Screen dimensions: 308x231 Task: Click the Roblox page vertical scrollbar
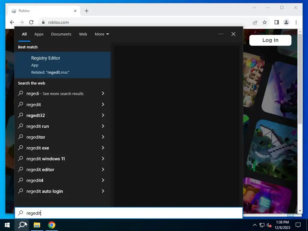300,79
